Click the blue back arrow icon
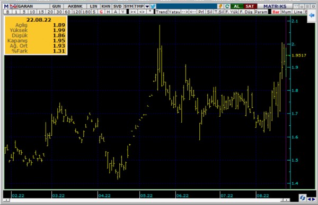Viewport: 318px width, 205px height. 312,15
